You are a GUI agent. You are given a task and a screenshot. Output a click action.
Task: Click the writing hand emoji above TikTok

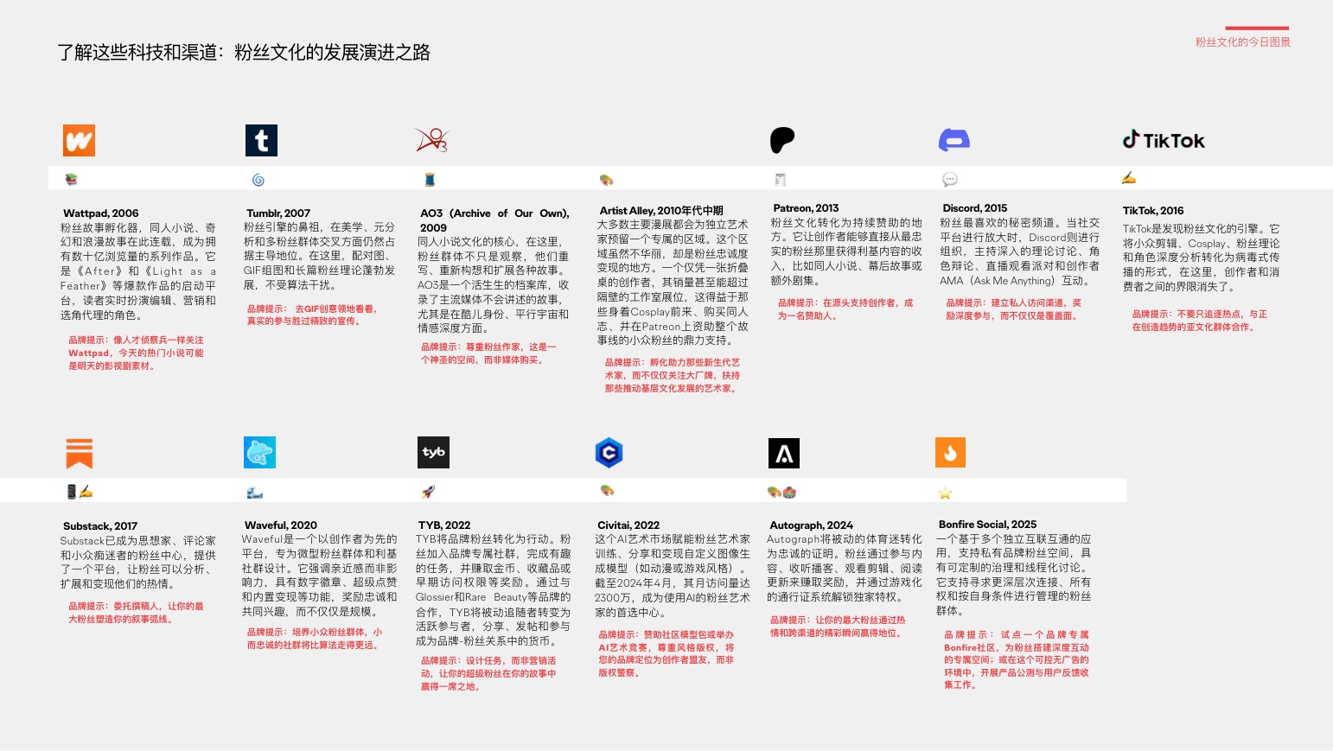tap(1129, 178)
